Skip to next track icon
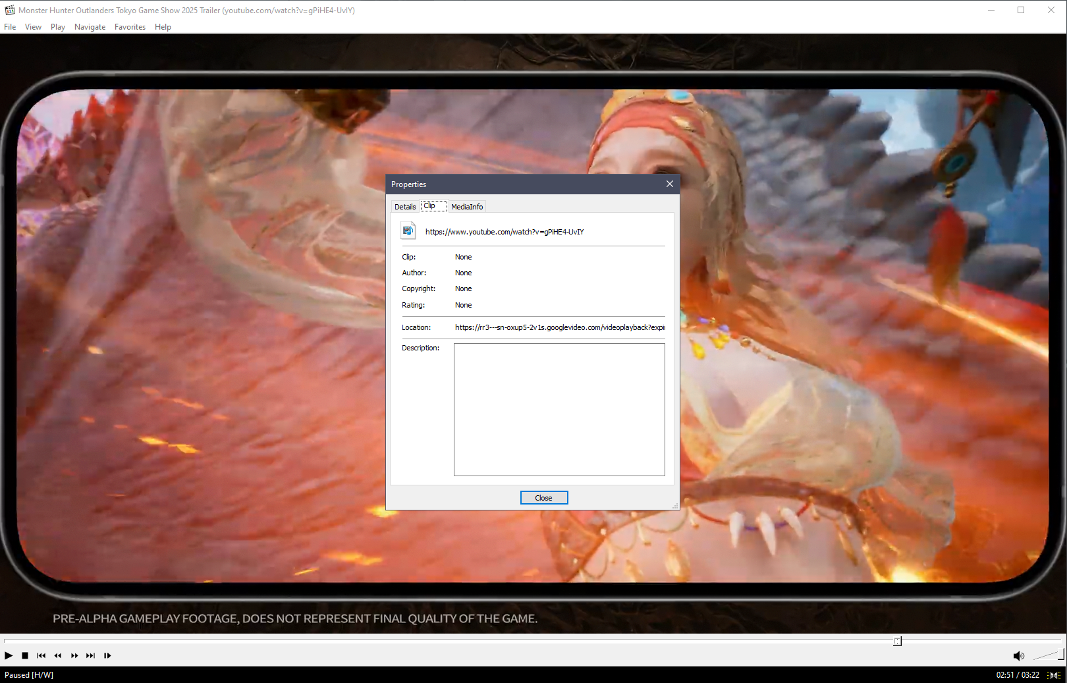The height and width of the screenshot is (683, 1067). click(91, 655)
